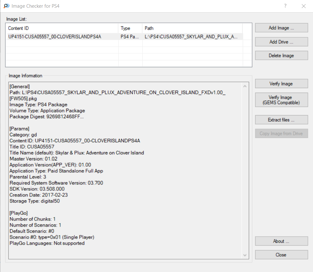The image size is (313, 272).
Task: Click the 'Image Type: PS4 Package' line
Action: [x=38, y=104]
